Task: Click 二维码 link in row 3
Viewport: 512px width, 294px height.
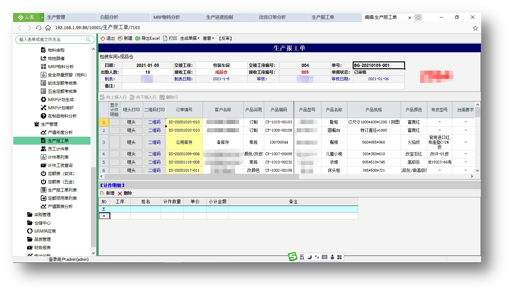Action: [154, 142]
